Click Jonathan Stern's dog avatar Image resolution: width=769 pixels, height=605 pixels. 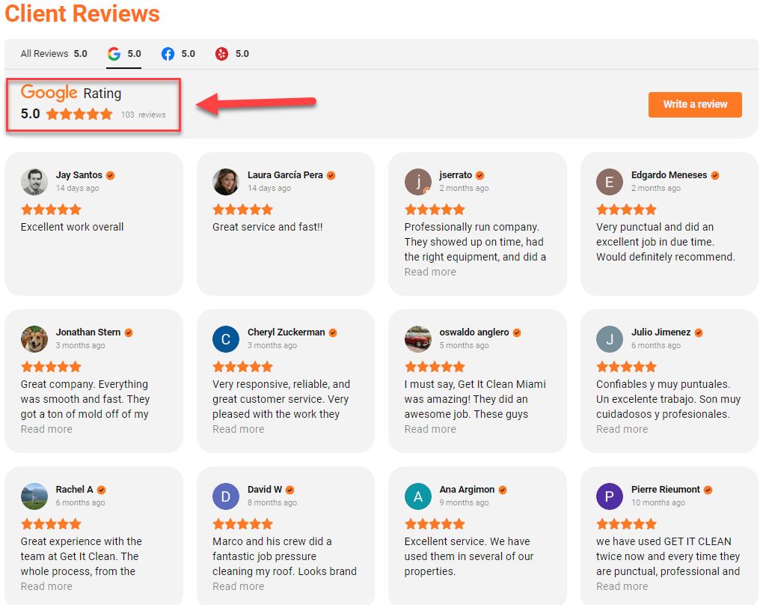click(x=34, y=339)
